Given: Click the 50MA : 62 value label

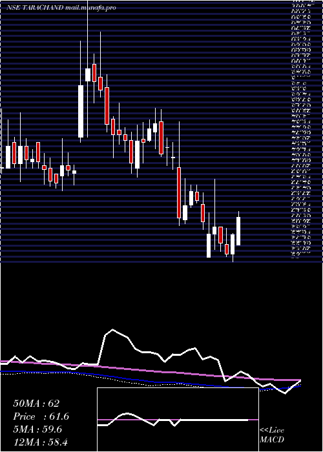Looking at the screenshot, I should 36,404.
